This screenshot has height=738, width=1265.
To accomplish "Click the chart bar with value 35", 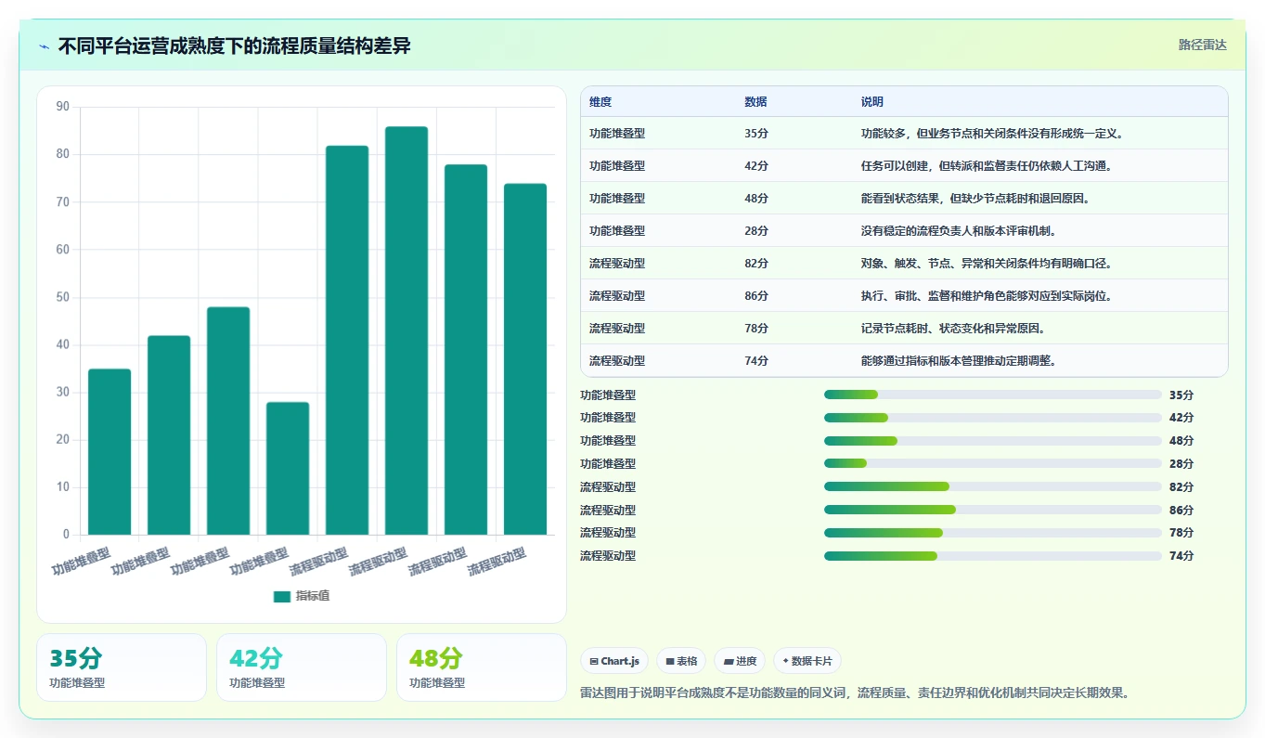I will pyautogui.click(x=110, y=452).
